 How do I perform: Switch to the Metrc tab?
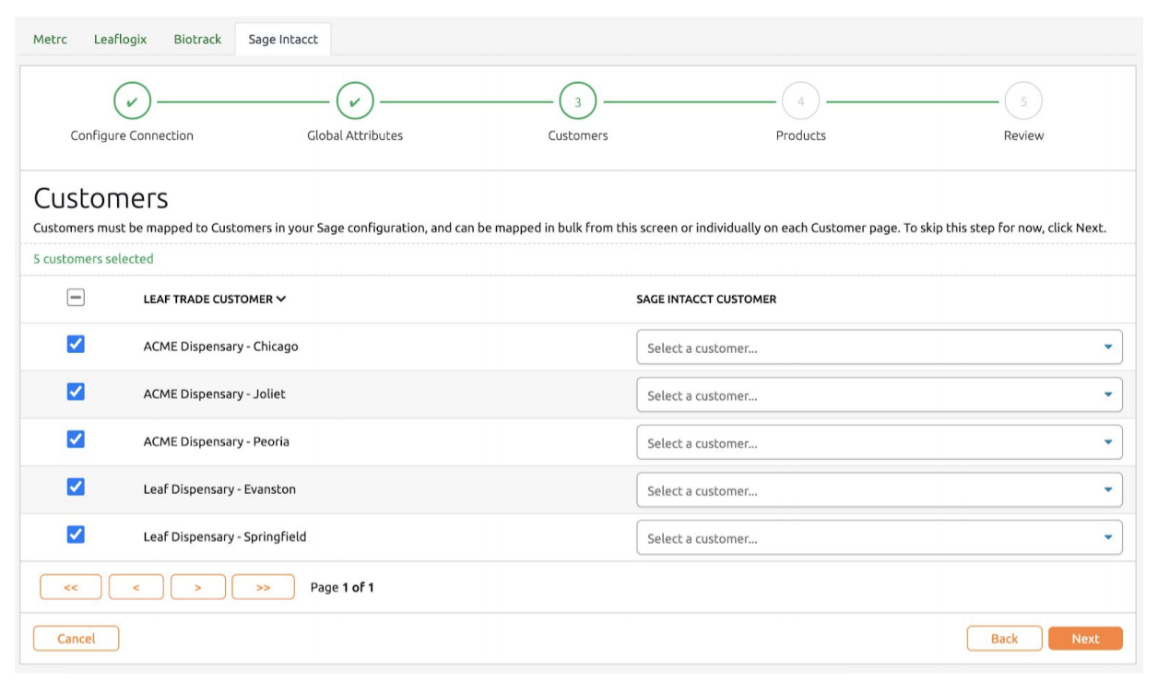click(x=50, y=40)
